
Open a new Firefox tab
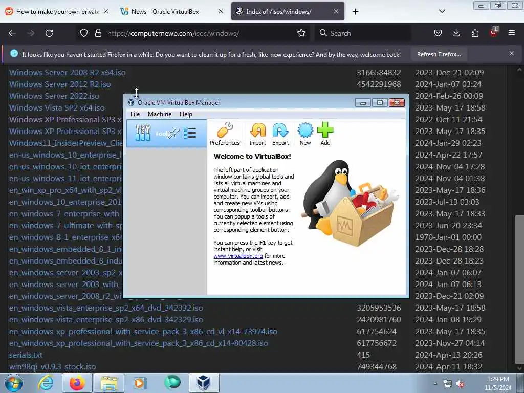click(x=355, y=12)
